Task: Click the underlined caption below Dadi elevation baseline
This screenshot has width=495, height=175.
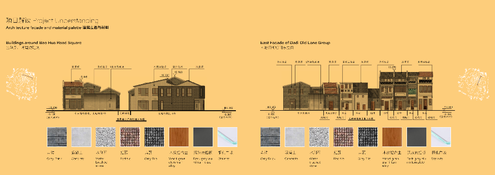Action: (362, 119)
